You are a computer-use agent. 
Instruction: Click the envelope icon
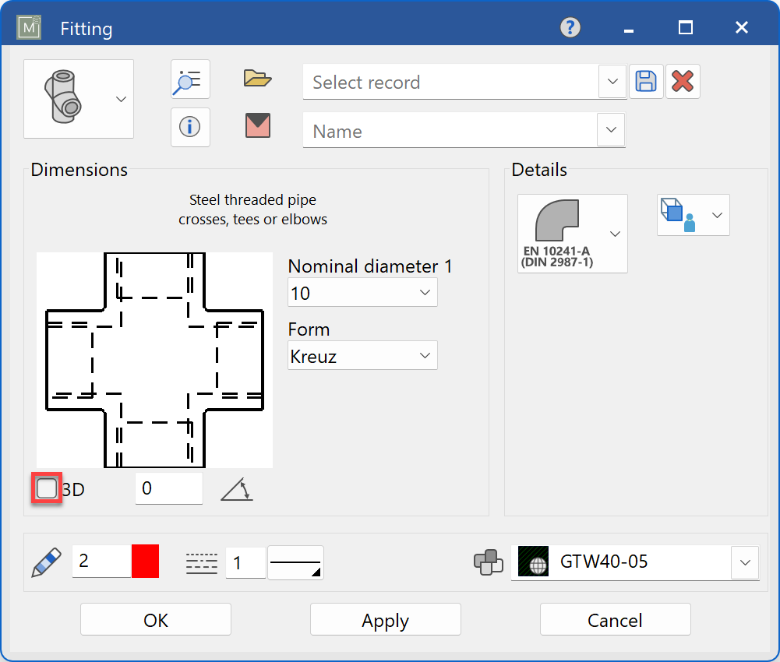[x=257, y=126]
